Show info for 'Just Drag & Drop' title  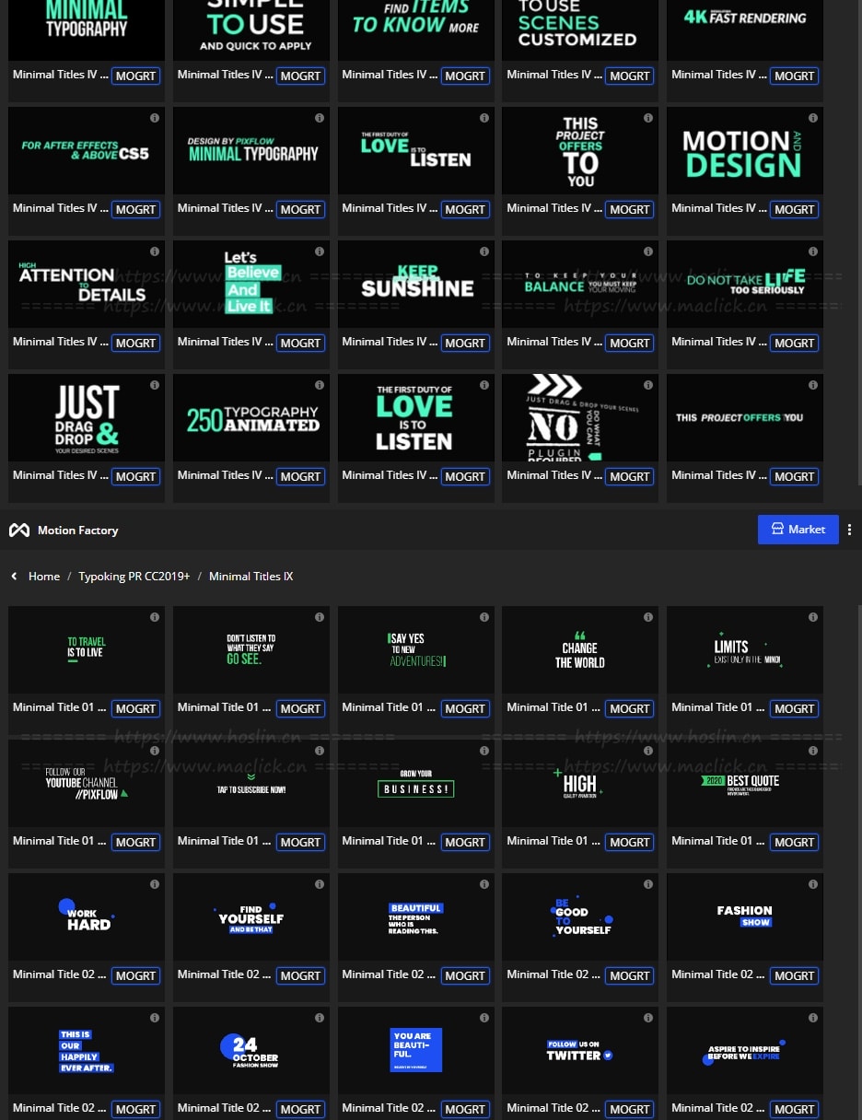[x=155, y=385]
